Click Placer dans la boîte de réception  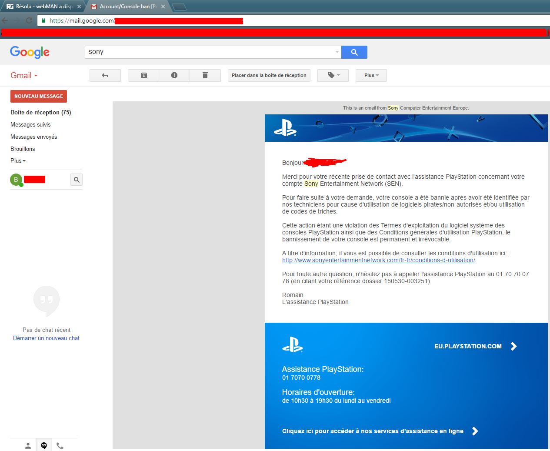[269, 75]
